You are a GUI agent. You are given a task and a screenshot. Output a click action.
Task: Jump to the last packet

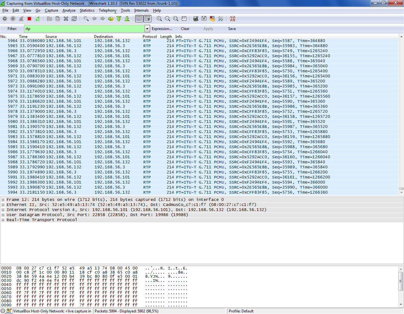[127, 19]
